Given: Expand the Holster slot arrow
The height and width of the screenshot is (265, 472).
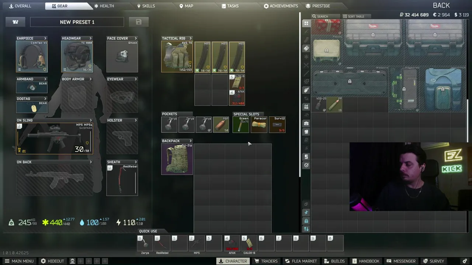Looking at the screenshot, I should (136, 120).
